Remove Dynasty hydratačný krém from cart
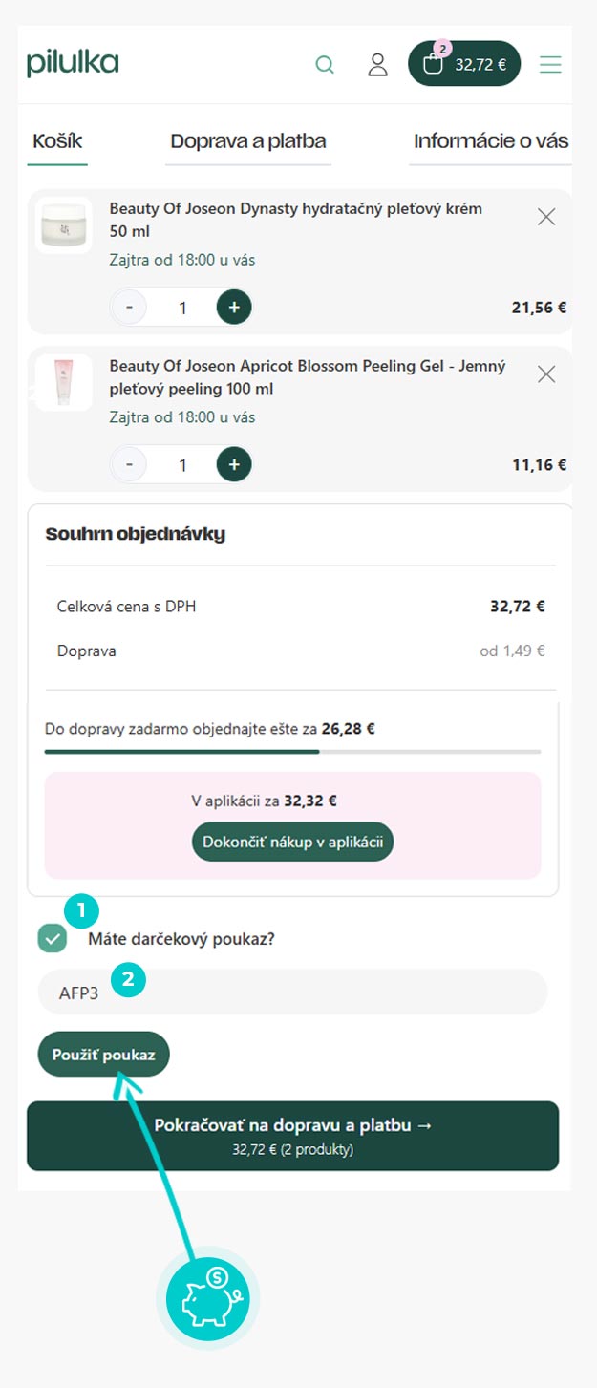Image resolution: width=597 pixels, height=1388 pixels. tap(546, 217)
